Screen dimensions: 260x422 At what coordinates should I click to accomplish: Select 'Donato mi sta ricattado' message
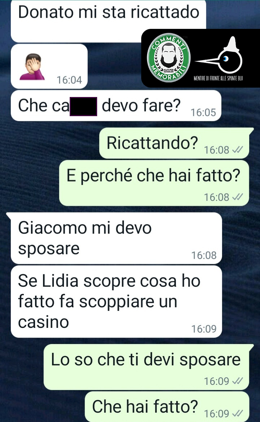(108, 21)
